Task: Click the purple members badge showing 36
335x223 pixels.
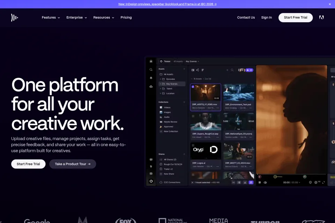Action: coord(249,70)
